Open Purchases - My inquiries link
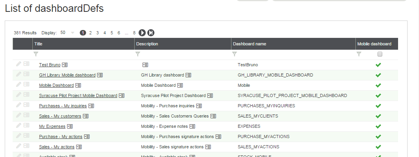This screenshot has width=419, height=157. tap(63, 106)
